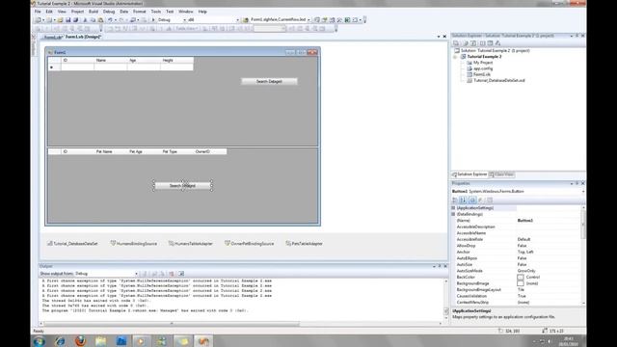Click the Events lightning icon in Properties

(480, 200)
